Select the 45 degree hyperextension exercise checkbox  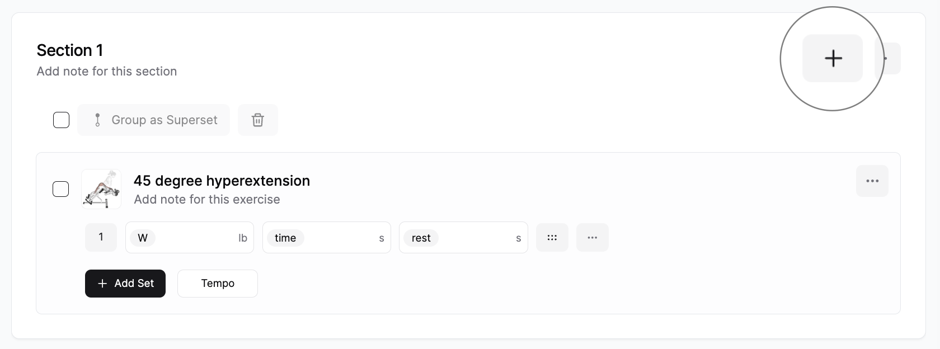pyautogui.click(x=60, y=189)
